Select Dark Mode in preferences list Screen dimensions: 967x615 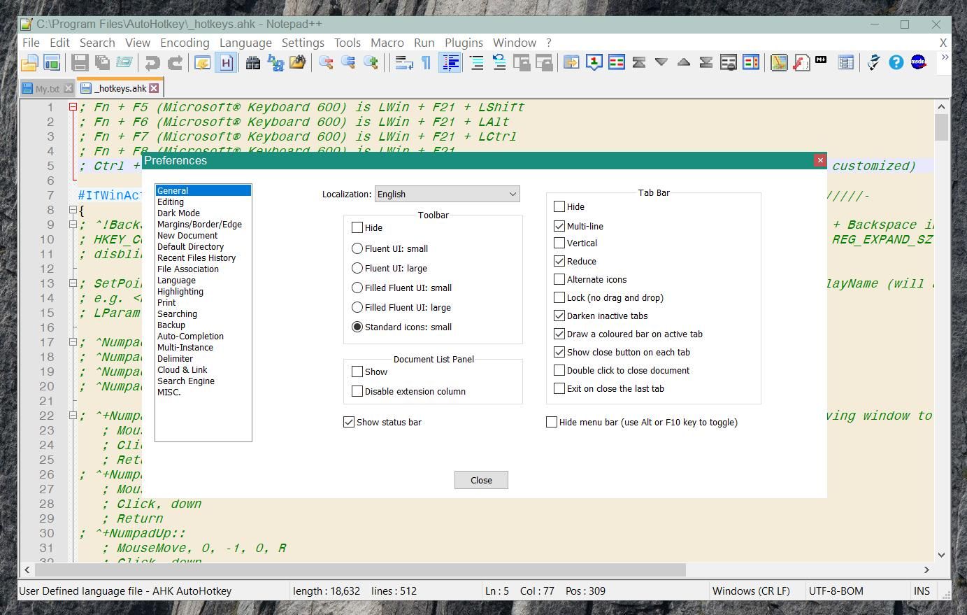point(178,213)
